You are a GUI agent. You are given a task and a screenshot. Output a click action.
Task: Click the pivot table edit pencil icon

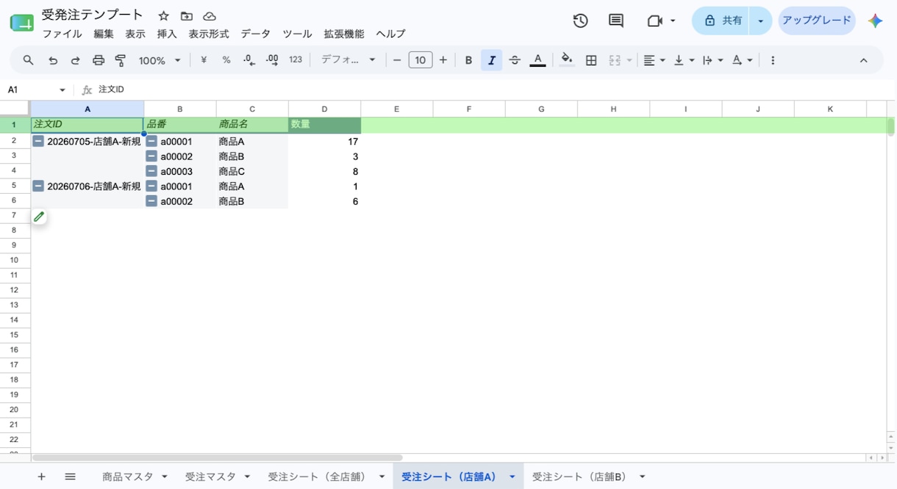point(39,217)
